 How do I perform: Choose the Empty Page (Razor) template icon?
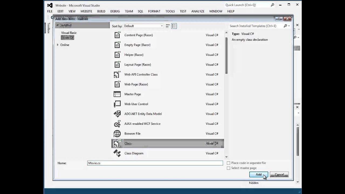point(117,45)
